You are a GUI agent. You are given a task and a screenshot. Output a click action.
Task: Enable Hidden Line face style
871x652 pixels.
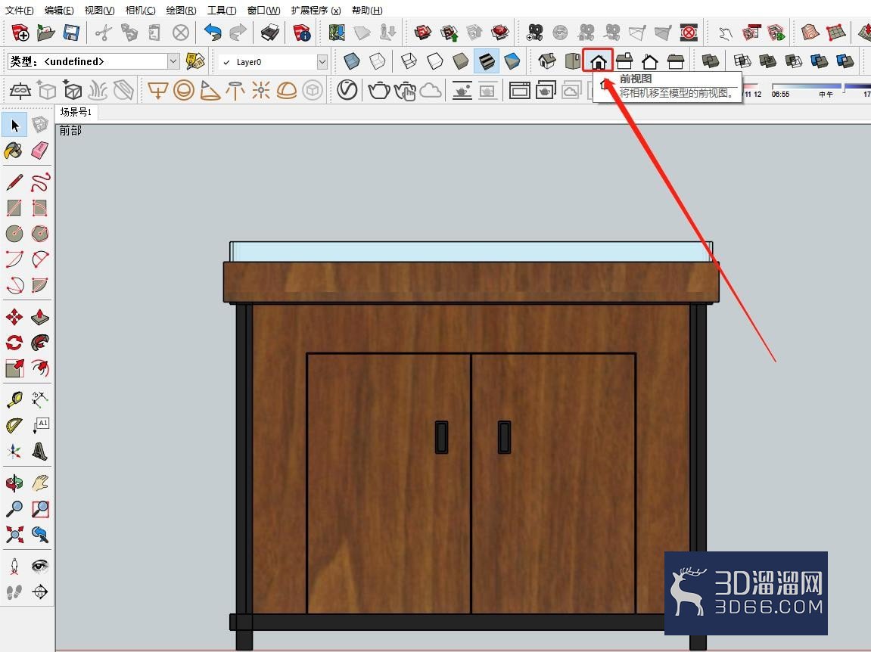[x=434, y=61]
